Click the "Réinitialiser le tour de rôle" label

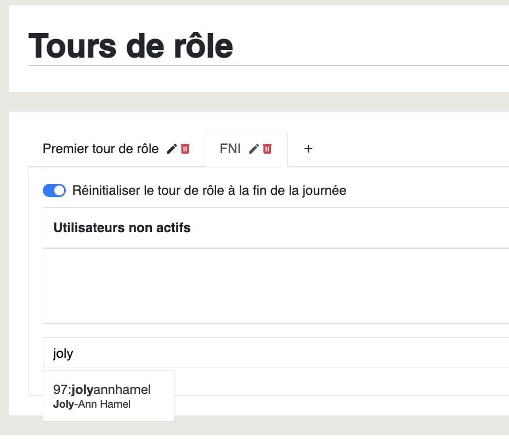[x=209, y=190]
